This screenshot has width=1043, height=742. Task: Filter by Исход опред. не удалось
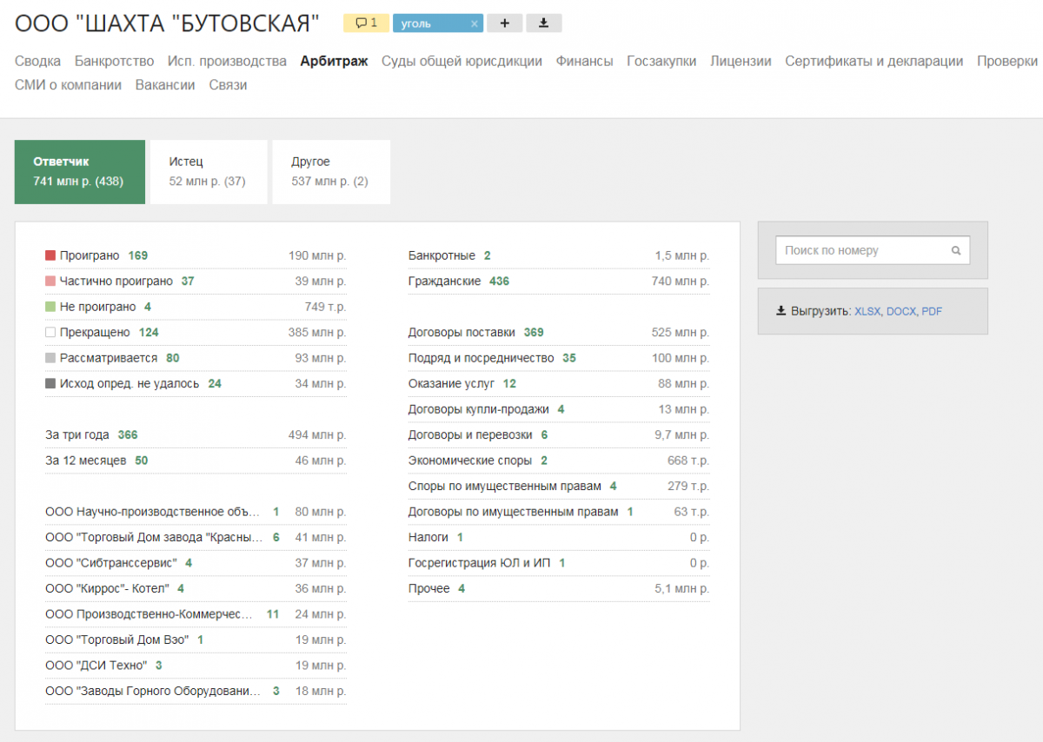[196, 383]
